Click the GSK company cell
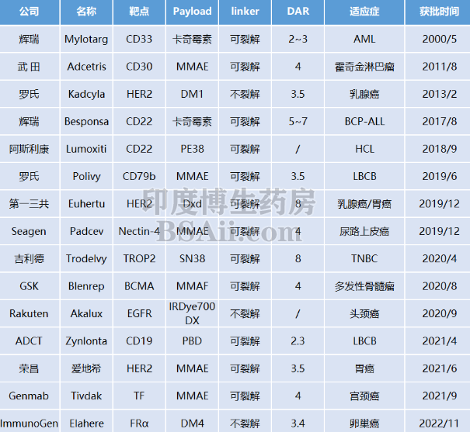The width and height of the screenshot is (470, 432). coord(30,286)
